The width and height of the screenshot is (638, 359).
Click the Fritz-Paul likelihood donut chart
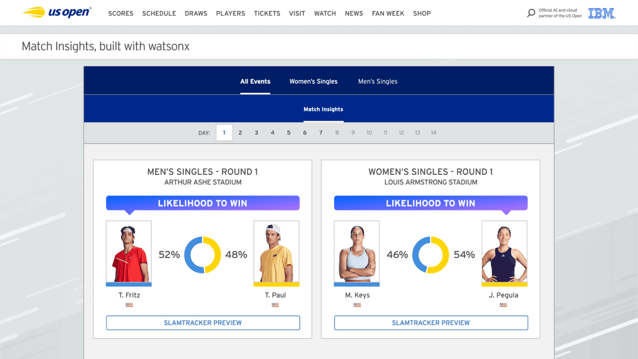(x=202, y=255)
